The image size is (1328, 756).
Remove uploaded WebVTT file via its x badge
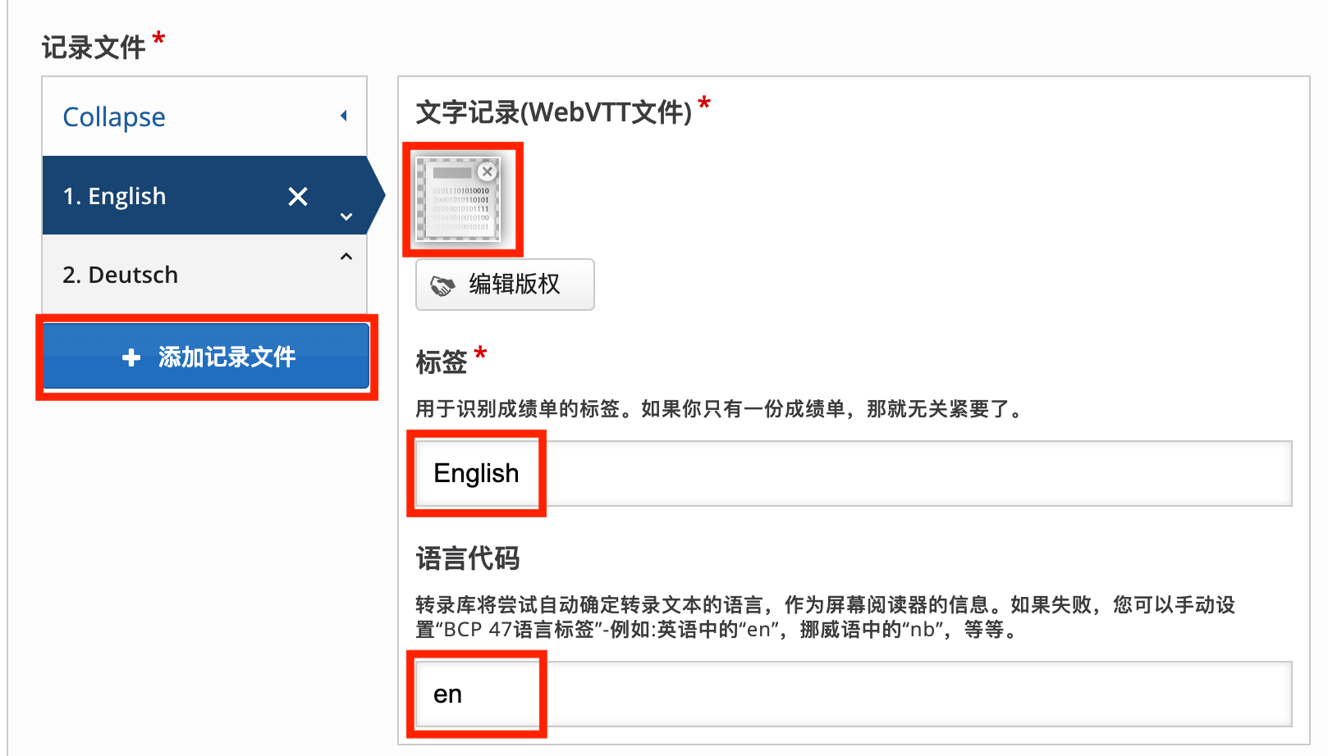coord(488,171)
